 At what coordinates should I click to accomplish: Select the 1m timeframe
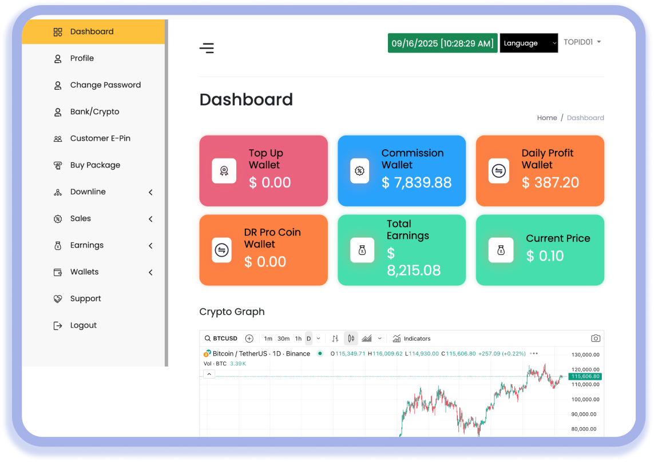(x=268, y=338)
